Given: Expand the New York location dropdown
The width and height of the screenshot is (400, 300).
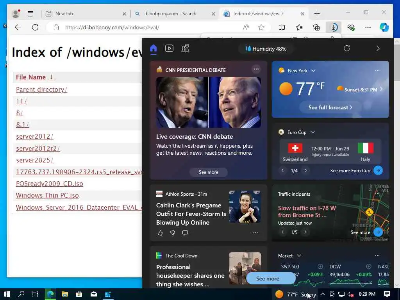Looking at the screenshot, I should [x=313, y=71].
